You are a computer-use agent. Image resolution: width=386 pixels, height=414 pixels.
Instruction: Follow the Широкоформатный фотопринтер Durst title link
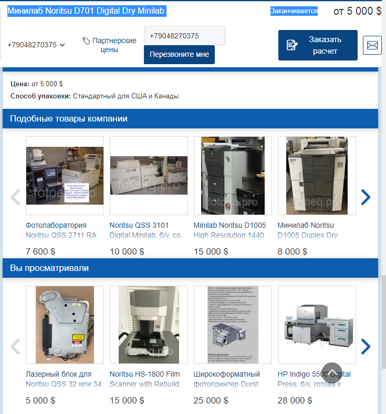pyautogui.click(x=227, y=379)
